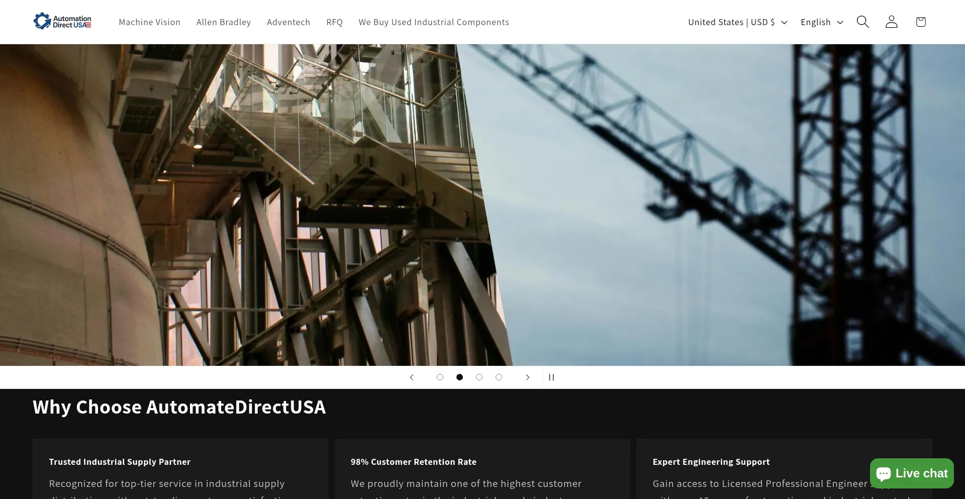Click the Automation Direct USA logo

click(62, 21)
